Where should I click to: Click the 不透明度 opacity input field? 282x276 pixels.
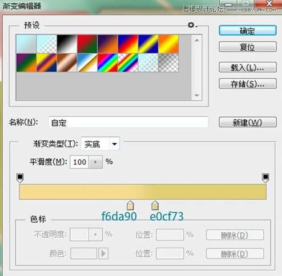coord(79,234)
